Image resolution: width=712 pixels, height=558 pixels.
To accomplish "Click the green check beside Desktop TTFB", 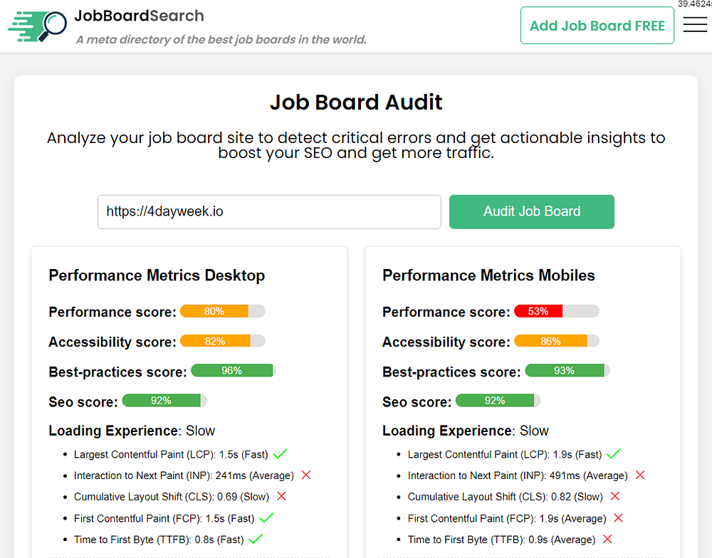I will pyautogui.click(x=256, y=539).
